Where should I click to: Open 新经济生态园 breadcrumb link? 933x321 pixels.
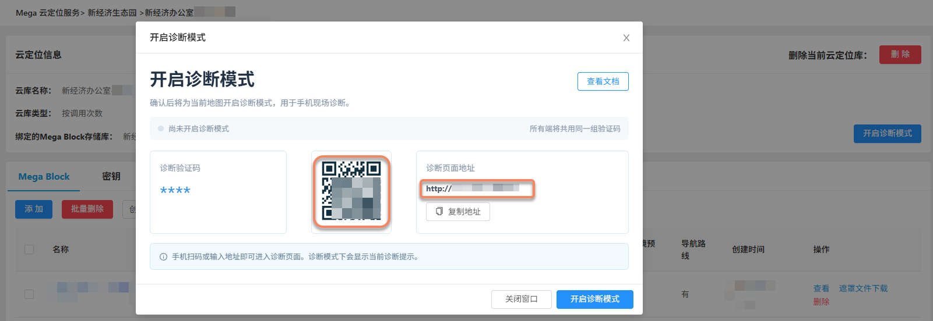point(112,13)
